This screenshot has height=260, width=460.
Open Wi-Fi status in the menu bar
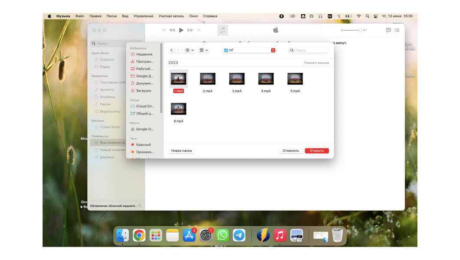[x=358, y=16]
